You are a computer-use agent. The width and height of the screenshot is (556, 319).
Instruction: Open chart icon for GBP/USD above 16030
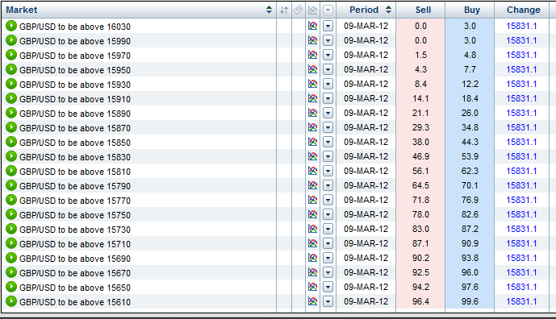point(313,26)
